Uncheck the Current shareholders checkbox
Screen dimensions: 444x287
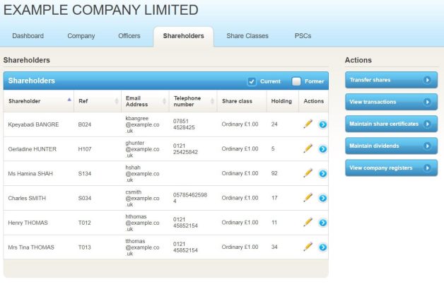coord(252,81)
